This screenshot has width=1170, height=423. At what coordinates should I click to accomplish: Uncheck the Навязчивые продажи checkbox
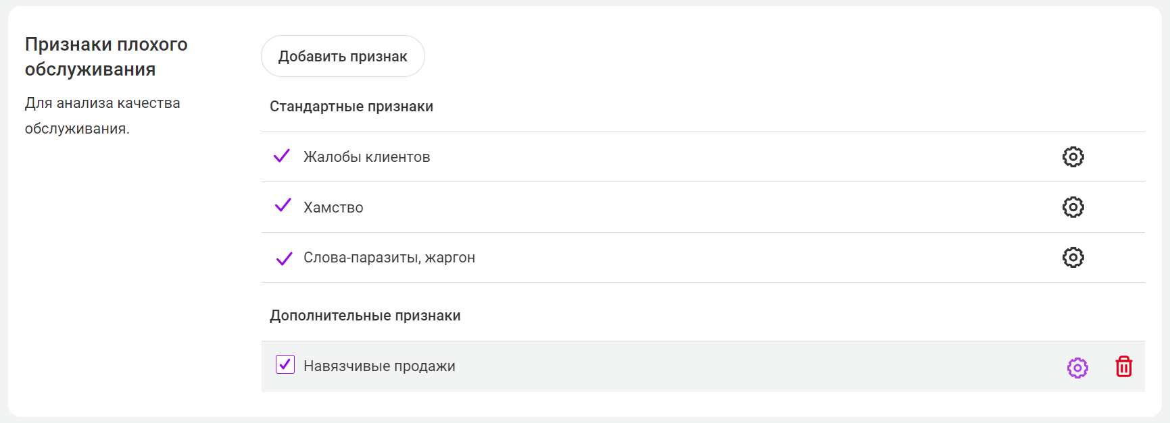coord(285,365)
